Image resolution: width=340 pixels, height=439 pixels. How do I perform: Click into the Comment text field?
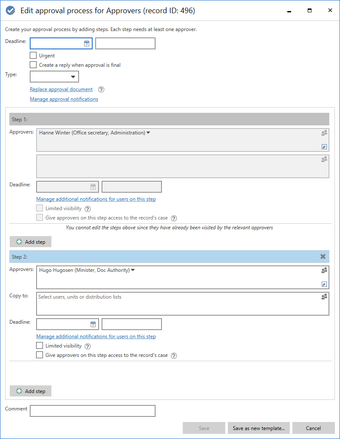click(92, 411)
